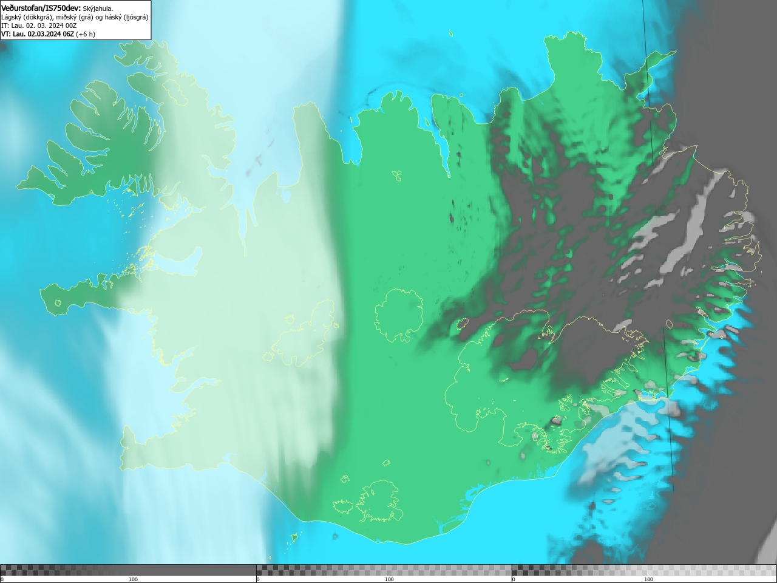
Task: Click the medium grey mid-cloud colour scale bar
Action: point(384,570)
